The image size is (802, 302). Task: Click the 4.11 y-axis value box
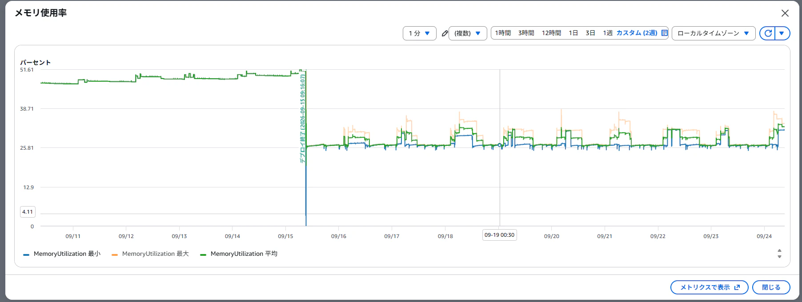pyautogui.click(x=28, y=212)
